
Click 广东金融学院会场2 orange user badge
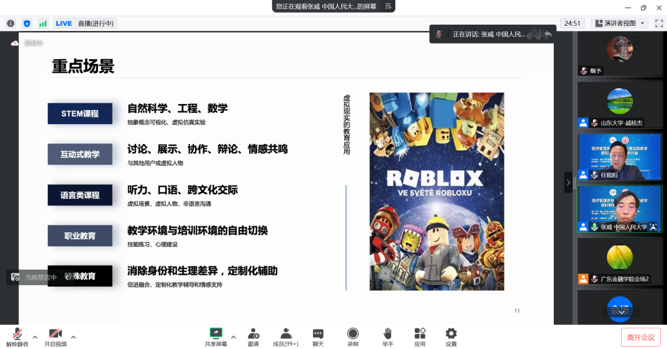click(583, 279)
